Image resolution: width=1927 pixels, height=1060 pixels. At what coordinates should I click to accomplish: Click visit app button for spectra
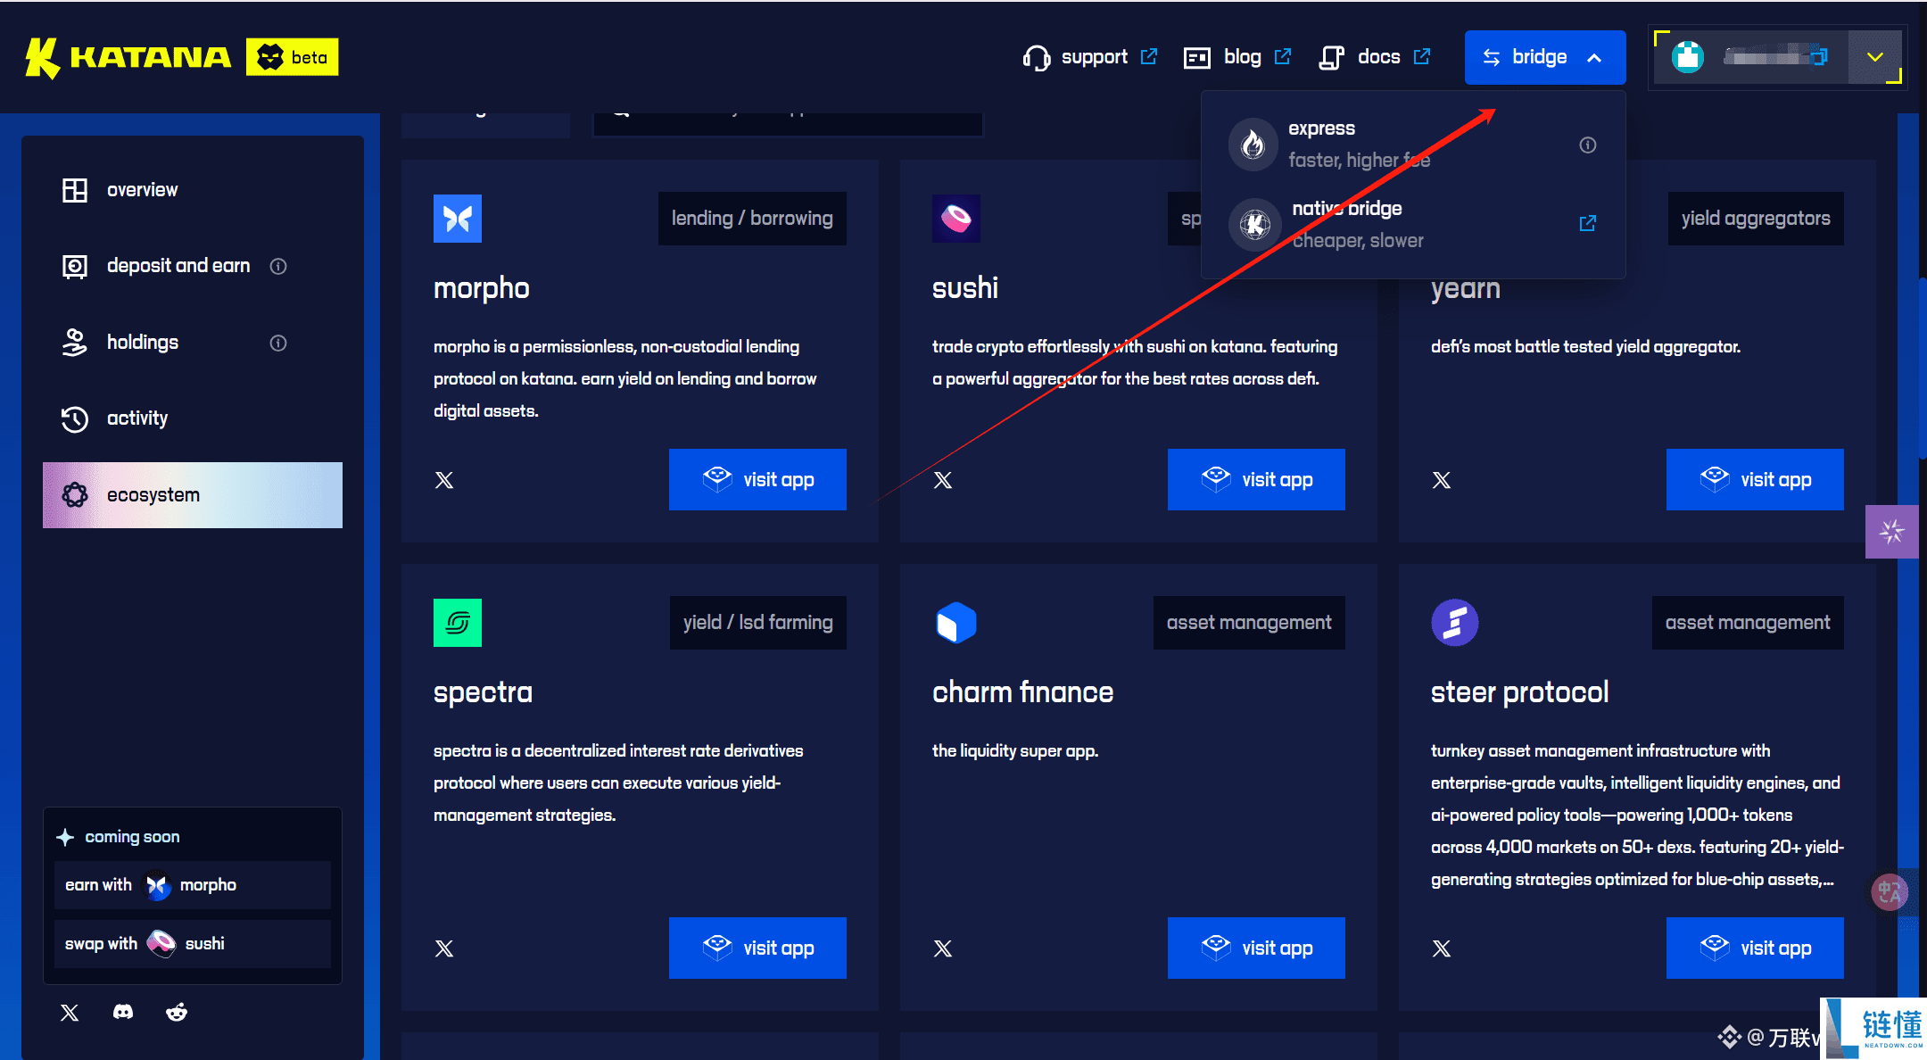point(757,948)
